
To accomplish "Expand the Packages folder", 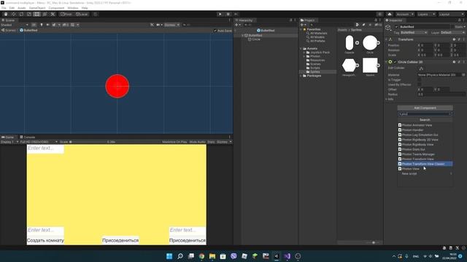I will pos(301,76).
